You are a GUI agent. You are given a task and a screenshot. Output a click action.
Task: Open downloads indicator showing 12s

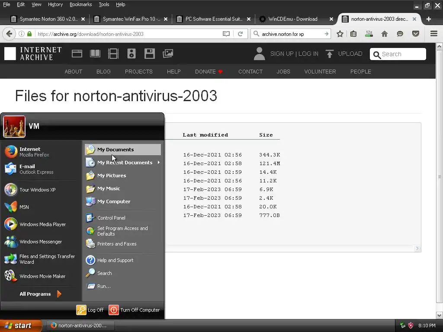[369, 34]
